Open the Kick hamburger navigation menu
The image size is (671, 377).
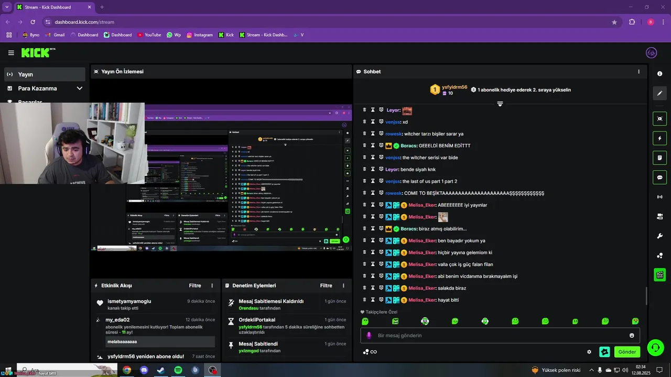(x=11, y=53)
